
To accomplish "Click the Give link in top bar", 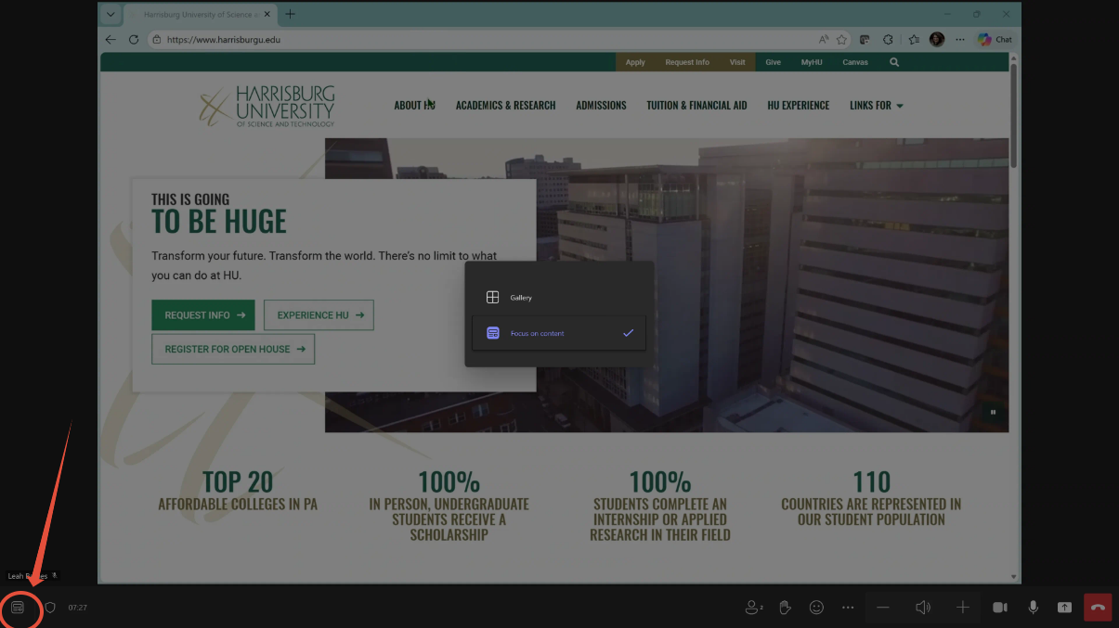I will click(x=773, y=62).
